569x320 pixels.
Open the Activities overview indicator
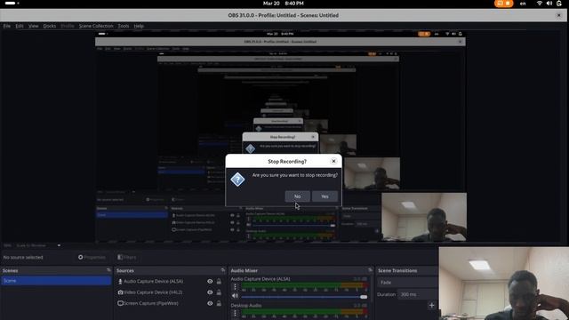(12, 4)
